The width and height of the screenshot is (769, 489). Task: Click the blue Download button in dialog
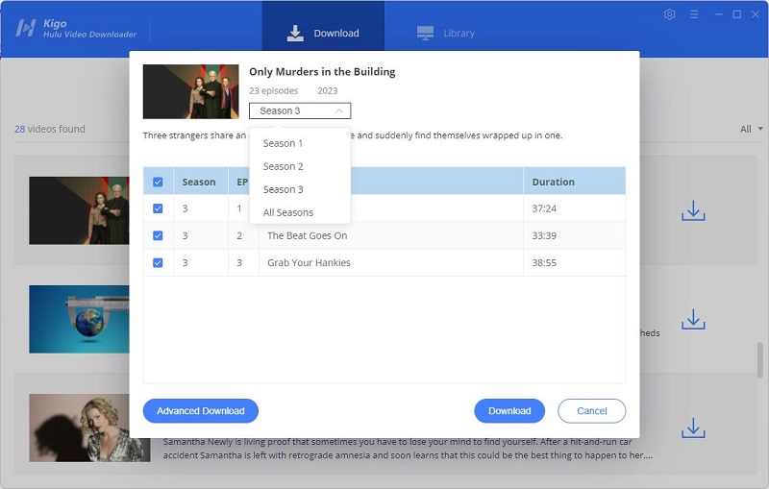pyautogui.click(x=509, y=410)
